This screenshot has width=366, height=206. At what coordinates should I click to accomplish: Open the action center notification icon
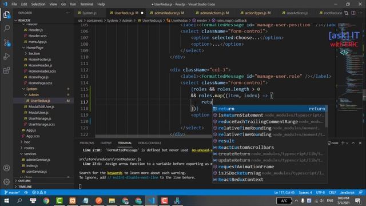pyautogui.click(x=357, y=201)
